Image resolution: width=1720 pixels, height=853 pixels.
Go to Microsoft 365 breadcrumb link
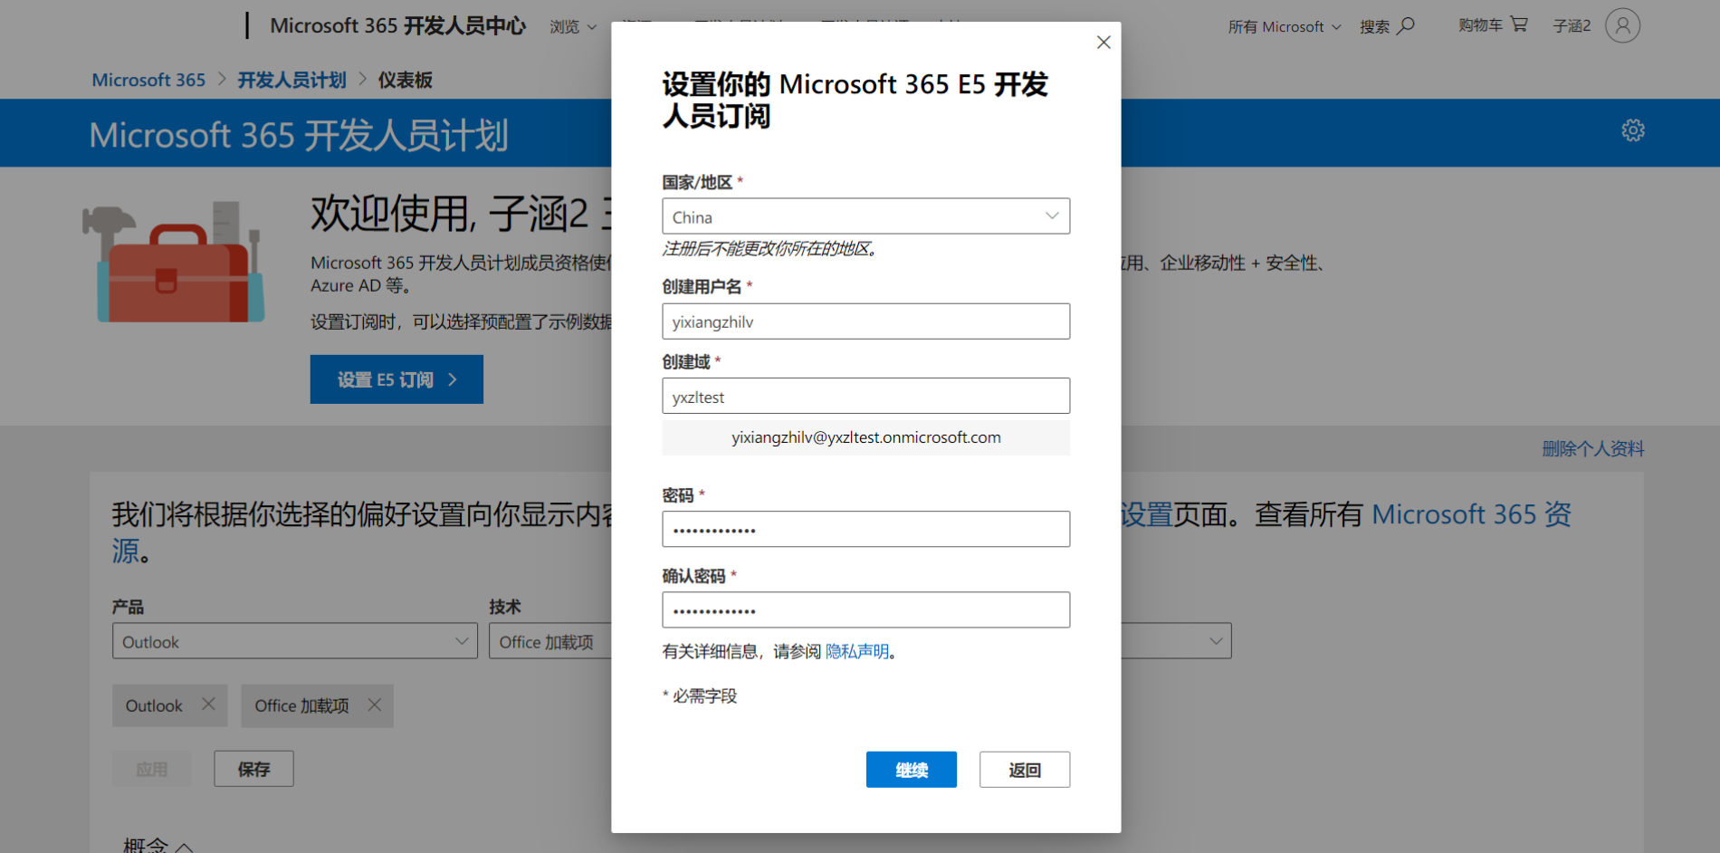[148, 80]
